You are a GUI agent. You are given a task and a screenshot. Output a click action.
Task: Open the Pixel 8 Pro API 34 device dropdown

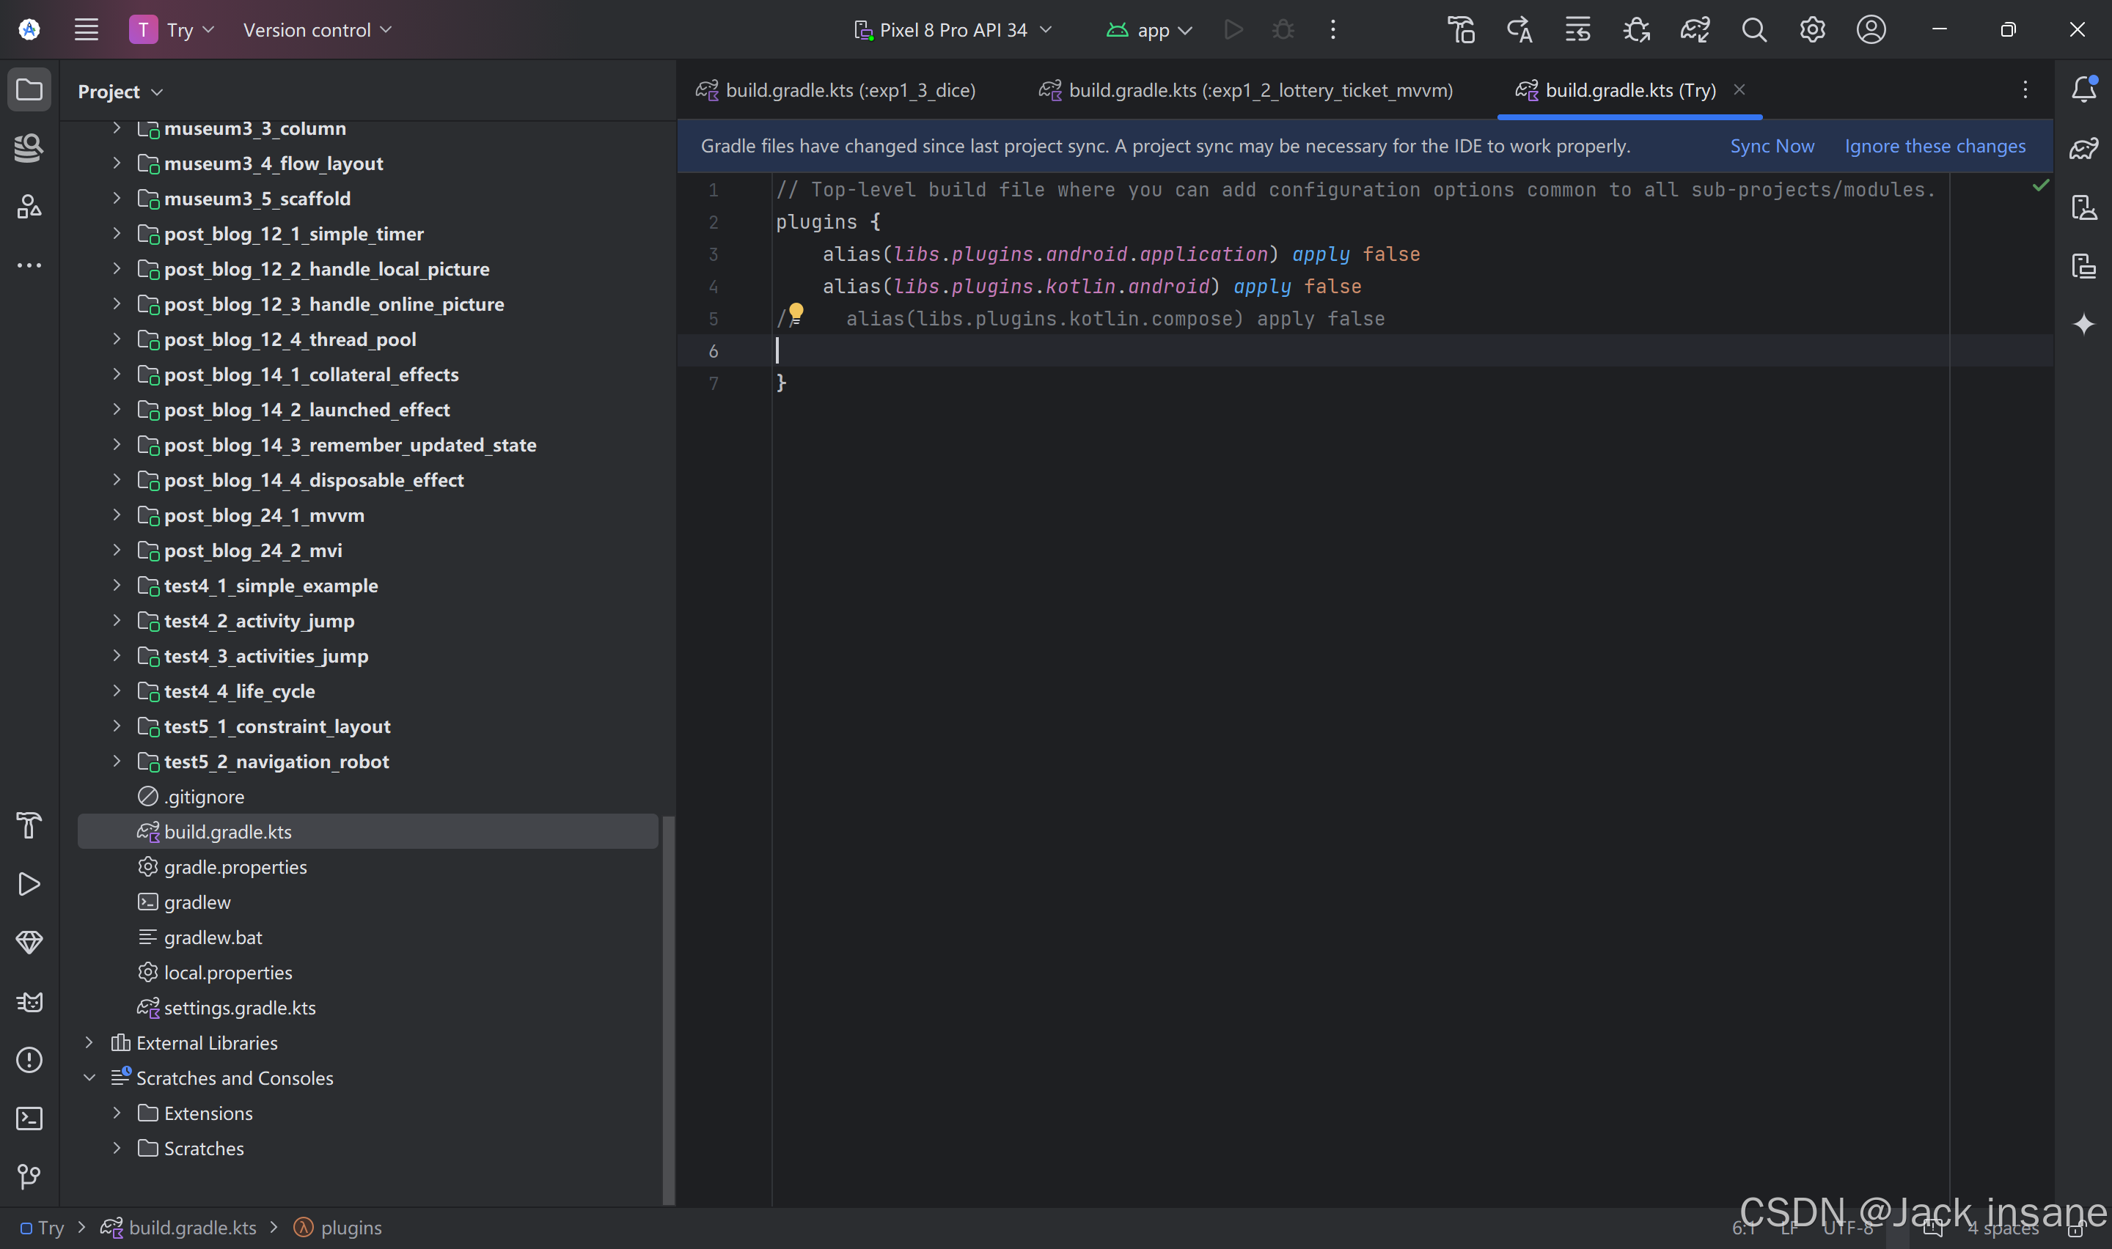952,30
